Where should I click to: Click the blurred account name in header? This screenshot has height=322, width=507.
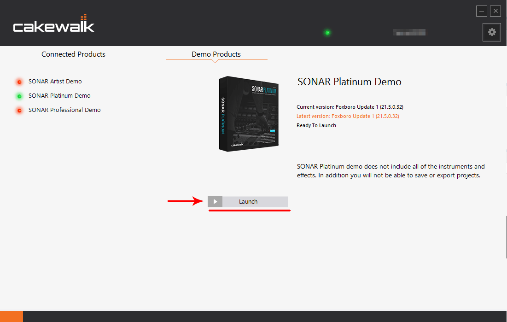(409, 33)
